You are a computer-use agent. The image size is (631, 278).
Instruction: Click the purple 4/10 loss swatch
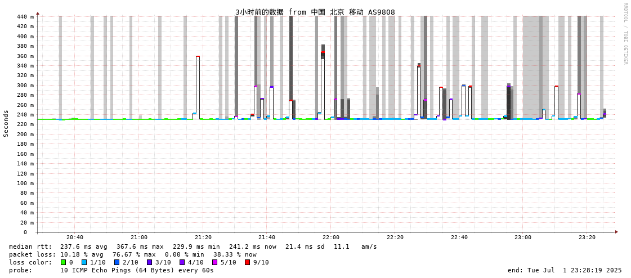tap(182, 262)
